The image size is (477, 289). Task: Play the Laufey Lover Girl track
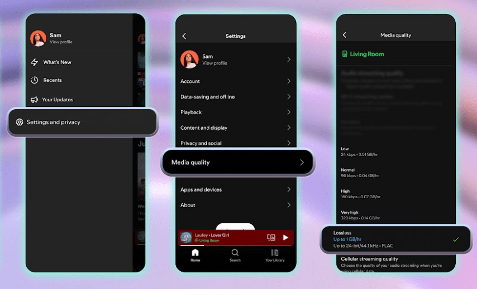tap(285, 237)
